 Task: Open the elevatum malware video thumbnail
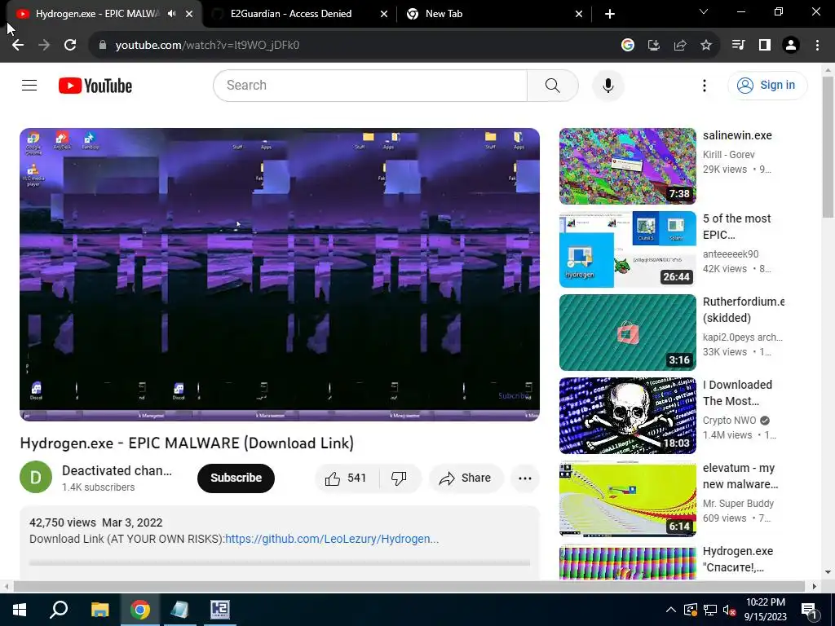(x=627, y=499)
